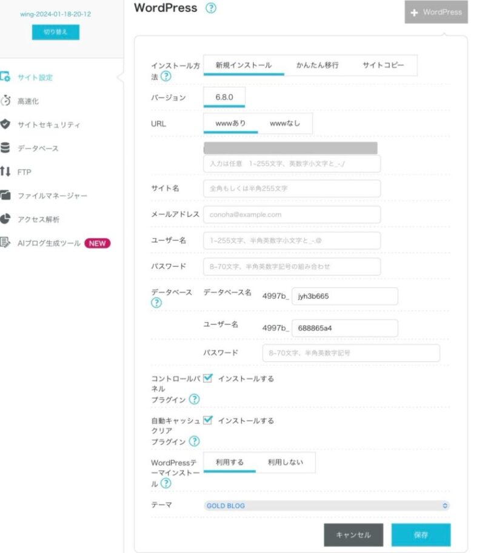The height and width of the screenshot is (553, 485).
Task: Switch to かんたん移行 tab
Action: (317, 65)
